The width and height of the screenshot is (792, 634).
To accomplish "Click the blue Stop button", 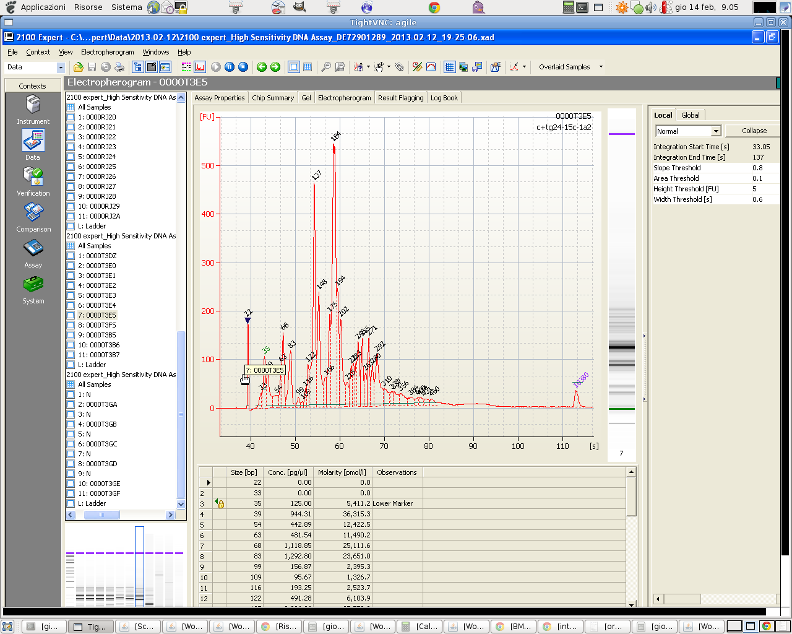I will tap(243, 67).
